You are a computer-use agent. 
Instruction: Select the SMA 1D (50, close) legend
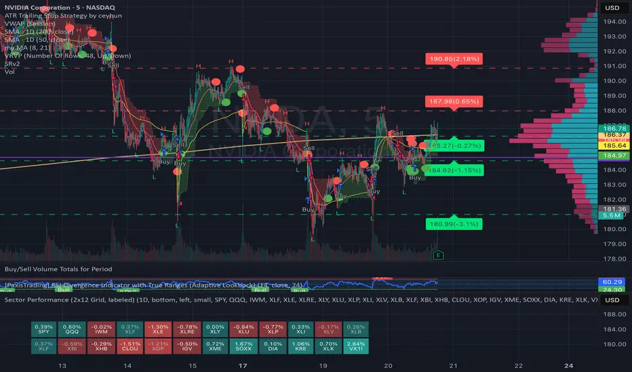[x=37, y=39]
